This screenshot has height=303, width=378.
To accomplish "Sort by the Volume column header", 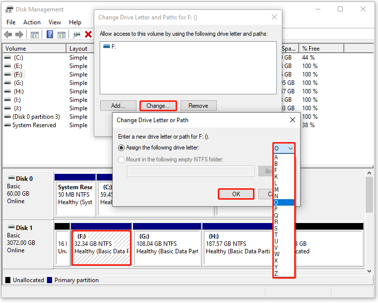I will [34, 49].
